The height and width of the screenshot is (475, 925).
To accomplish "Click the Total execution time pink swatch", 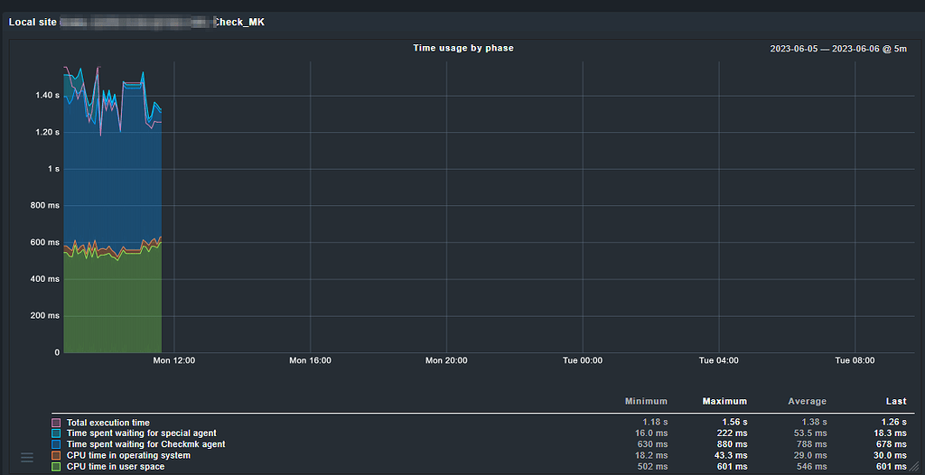I will click(57, 423).
